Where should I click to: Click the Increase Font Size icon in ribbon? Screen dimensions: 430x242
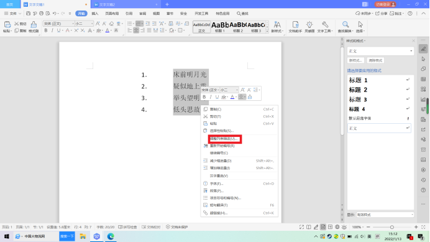(98, 24)
